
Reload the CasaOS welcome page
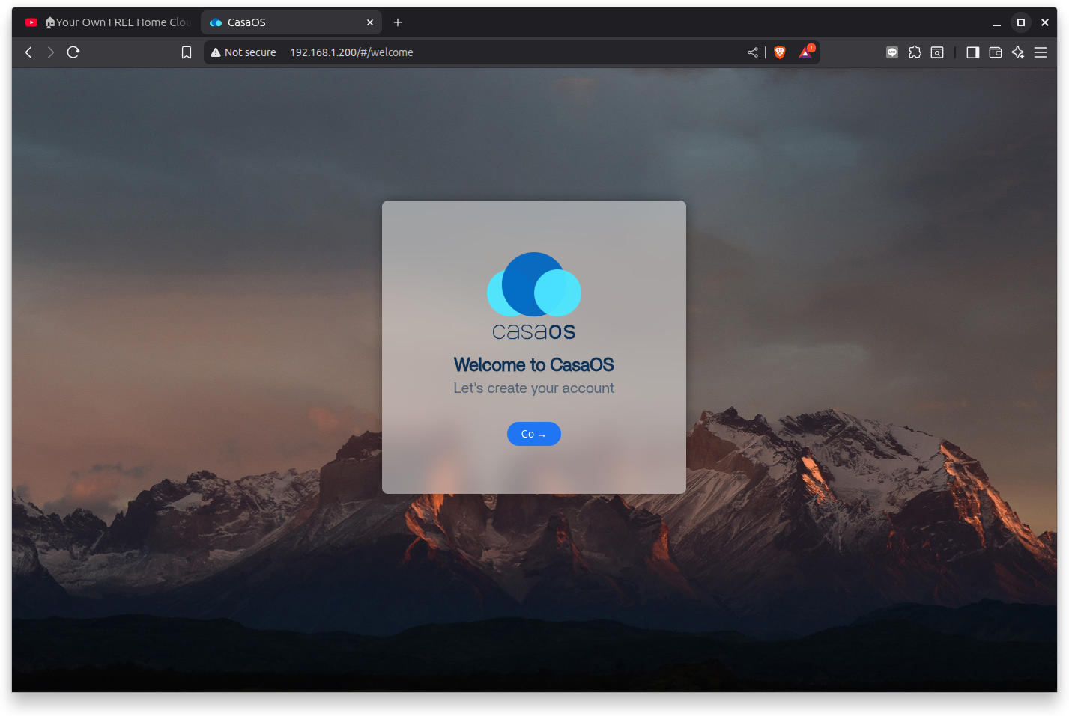73,52
